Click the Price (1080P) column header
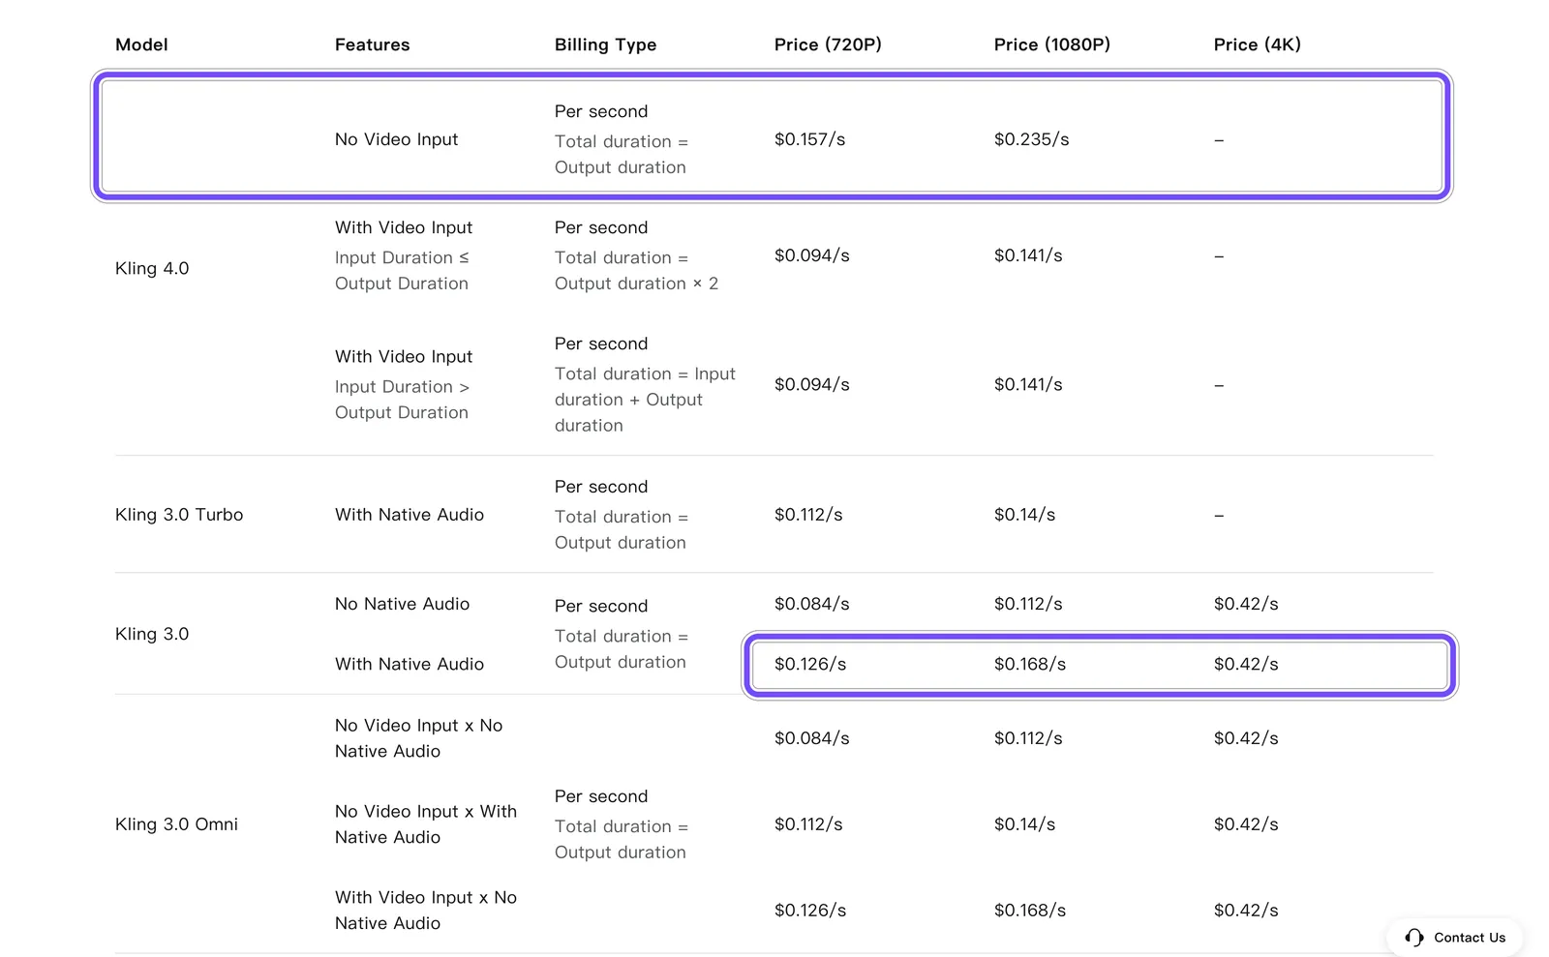 coord(1052,45)
